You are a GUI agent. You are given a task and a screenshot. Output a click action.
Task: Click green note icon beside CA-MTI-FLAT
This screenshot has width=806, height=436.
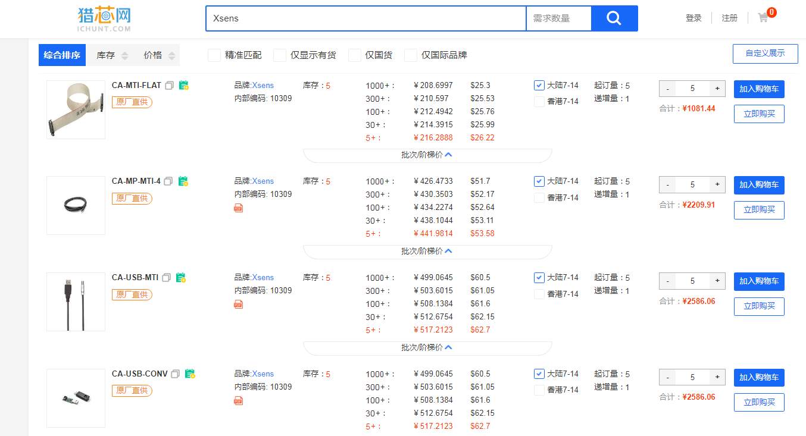coord(184,85)
